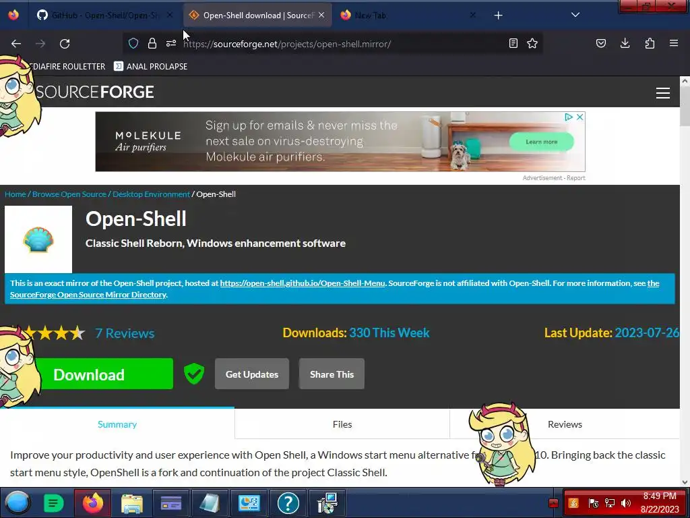Open the open-shell.github.io/Open-Shell-Menu link
The width and height of the screenshot is (690, 518).
click(x=303, y=283)
